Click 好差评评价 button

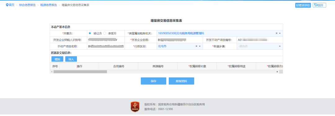[303, 5]
